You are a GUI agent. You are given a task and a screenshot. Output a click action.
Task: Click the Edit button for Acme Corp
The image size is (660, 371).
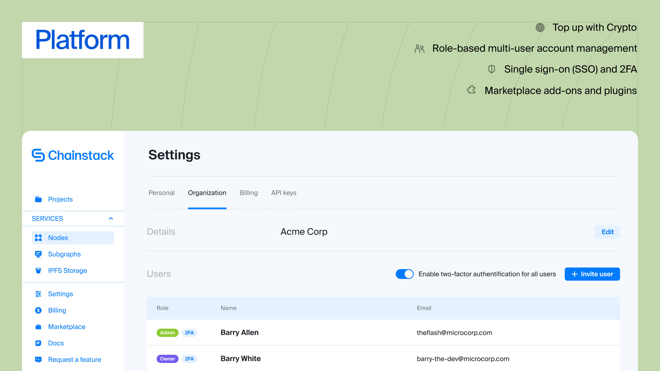[x=607, y=232]
